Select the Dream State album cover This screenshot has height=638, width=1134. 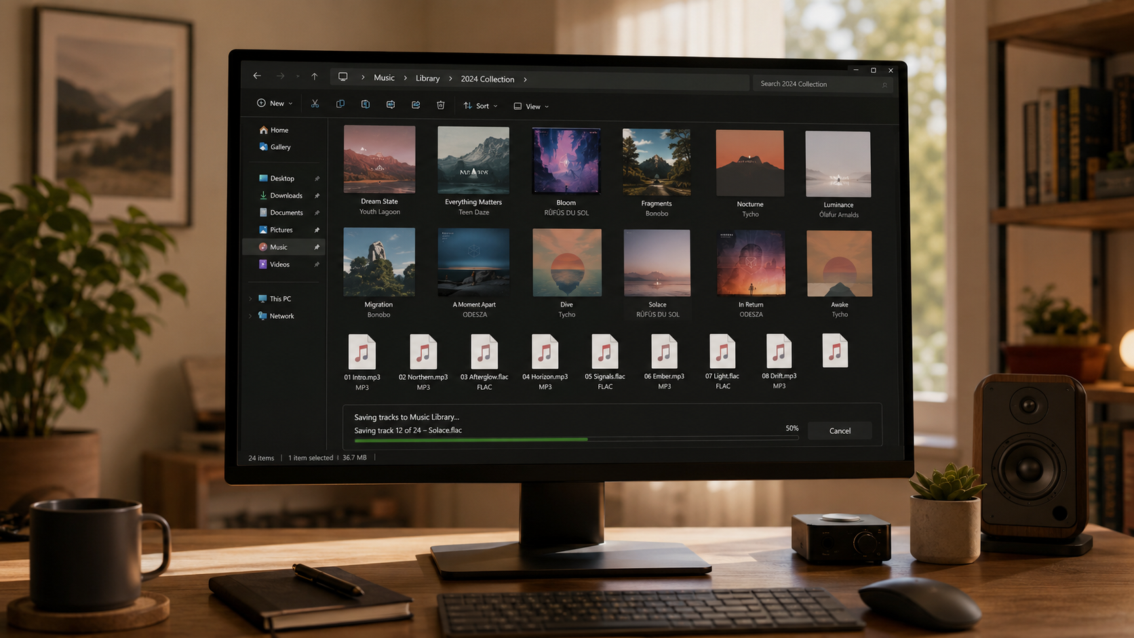(380, 159)
